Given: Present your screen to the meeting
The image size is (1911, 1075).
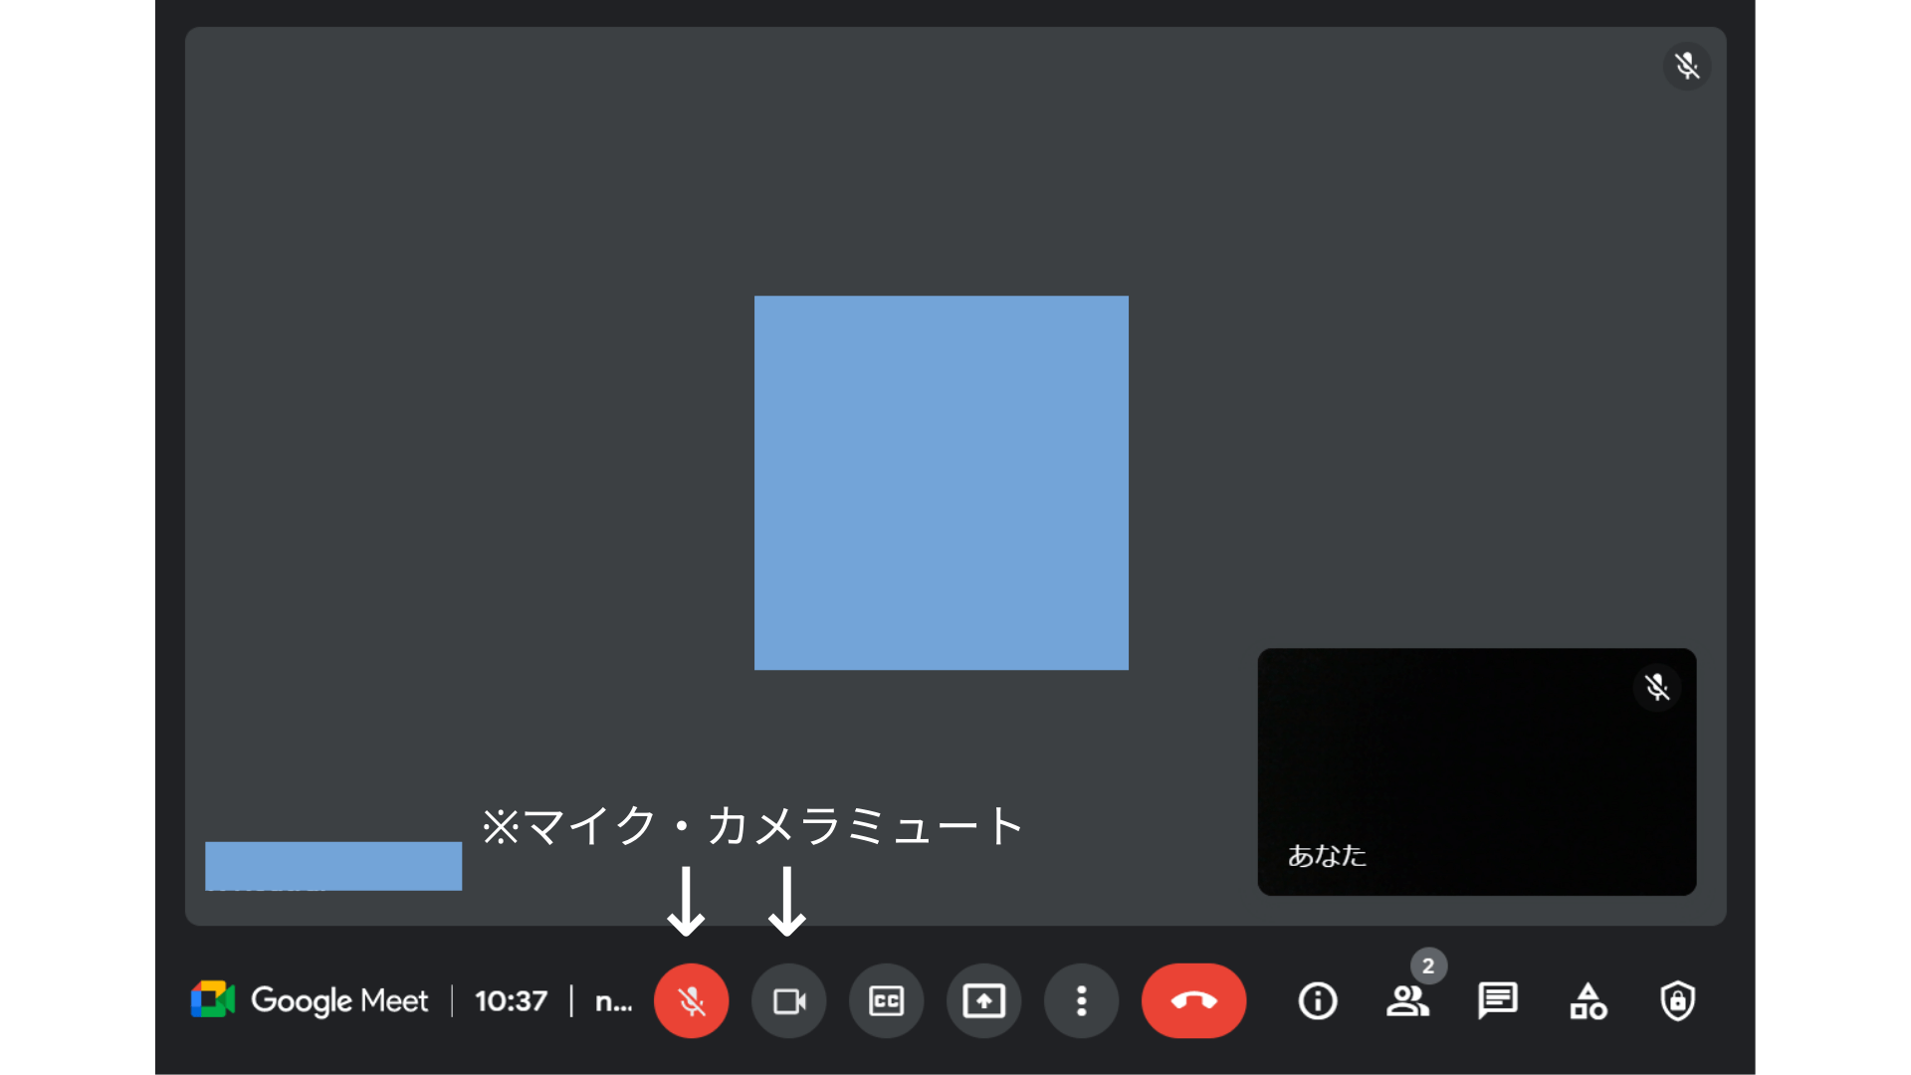Looking at the screenshot, I should (x=983, y=1001).
